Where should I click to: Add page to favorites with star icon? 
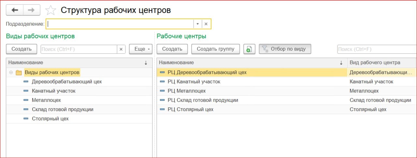[50, 10]
